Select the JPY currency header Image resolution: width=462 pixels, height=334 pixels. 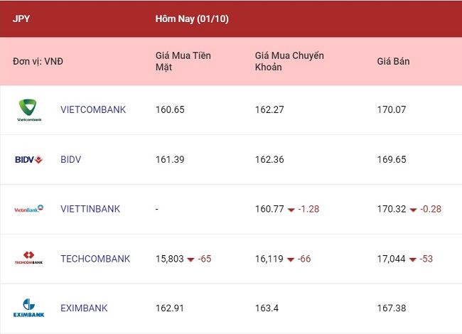(21, 18)
